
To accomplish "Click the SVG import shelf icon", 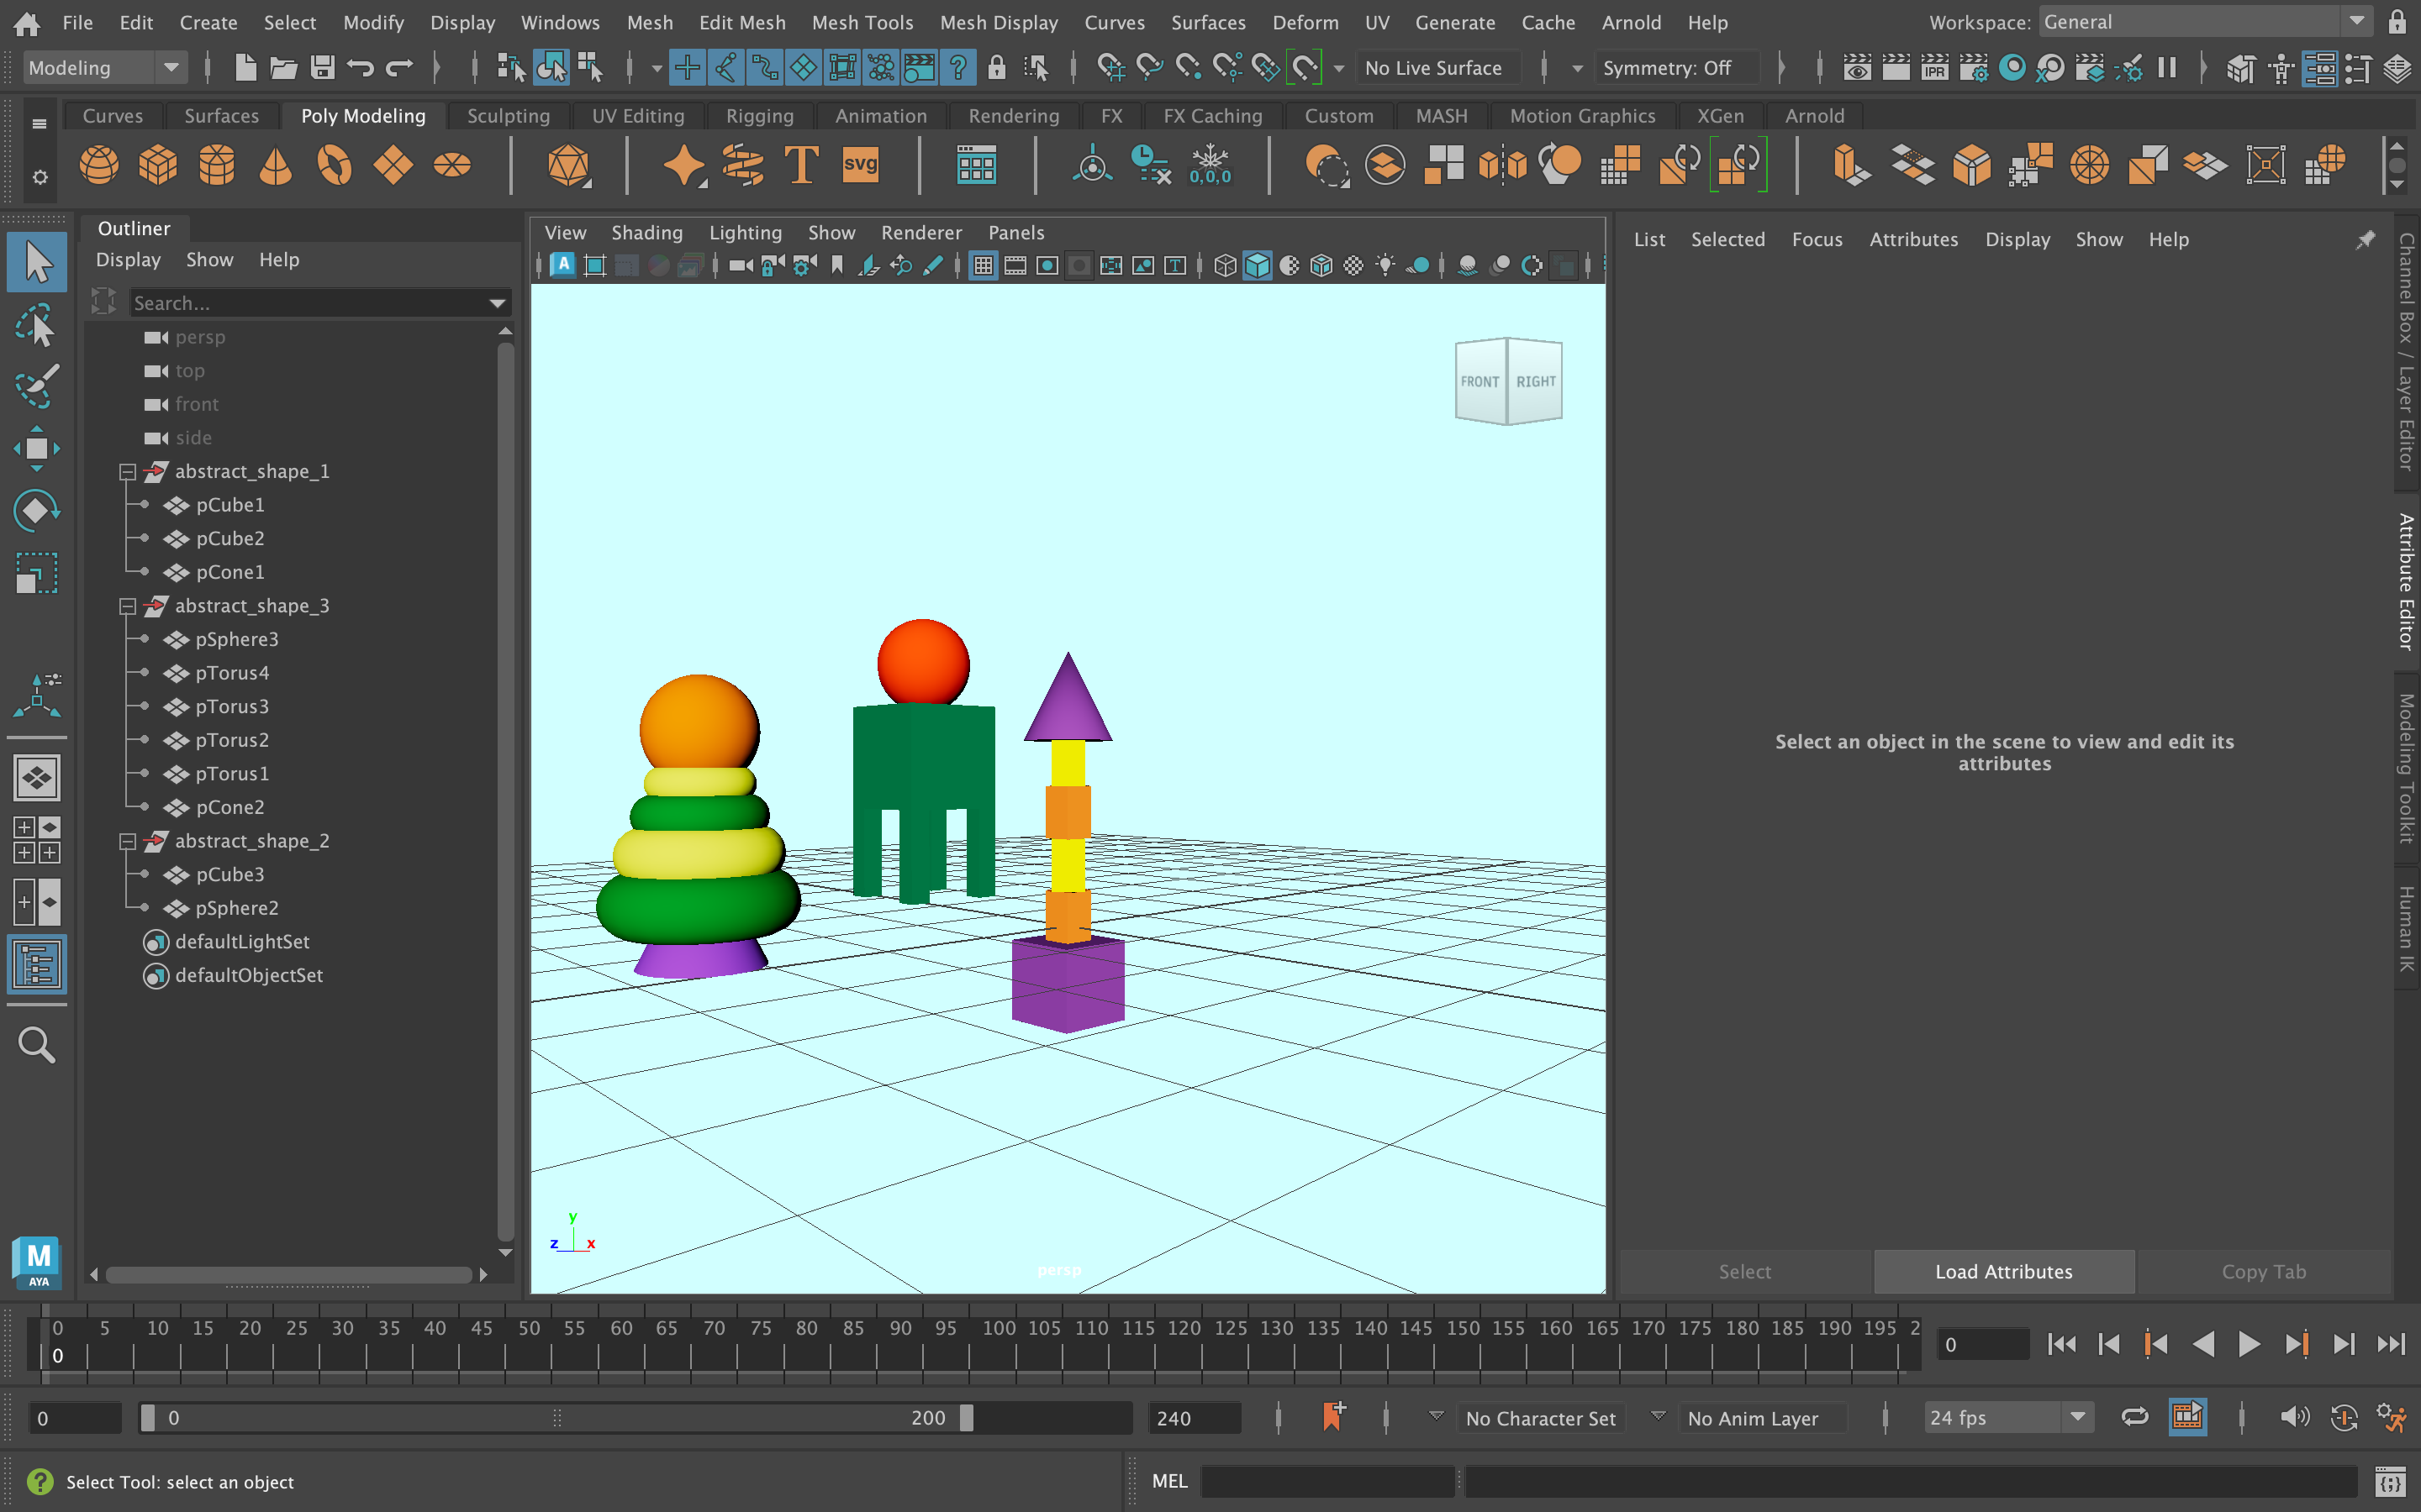I will coord(860,165).
